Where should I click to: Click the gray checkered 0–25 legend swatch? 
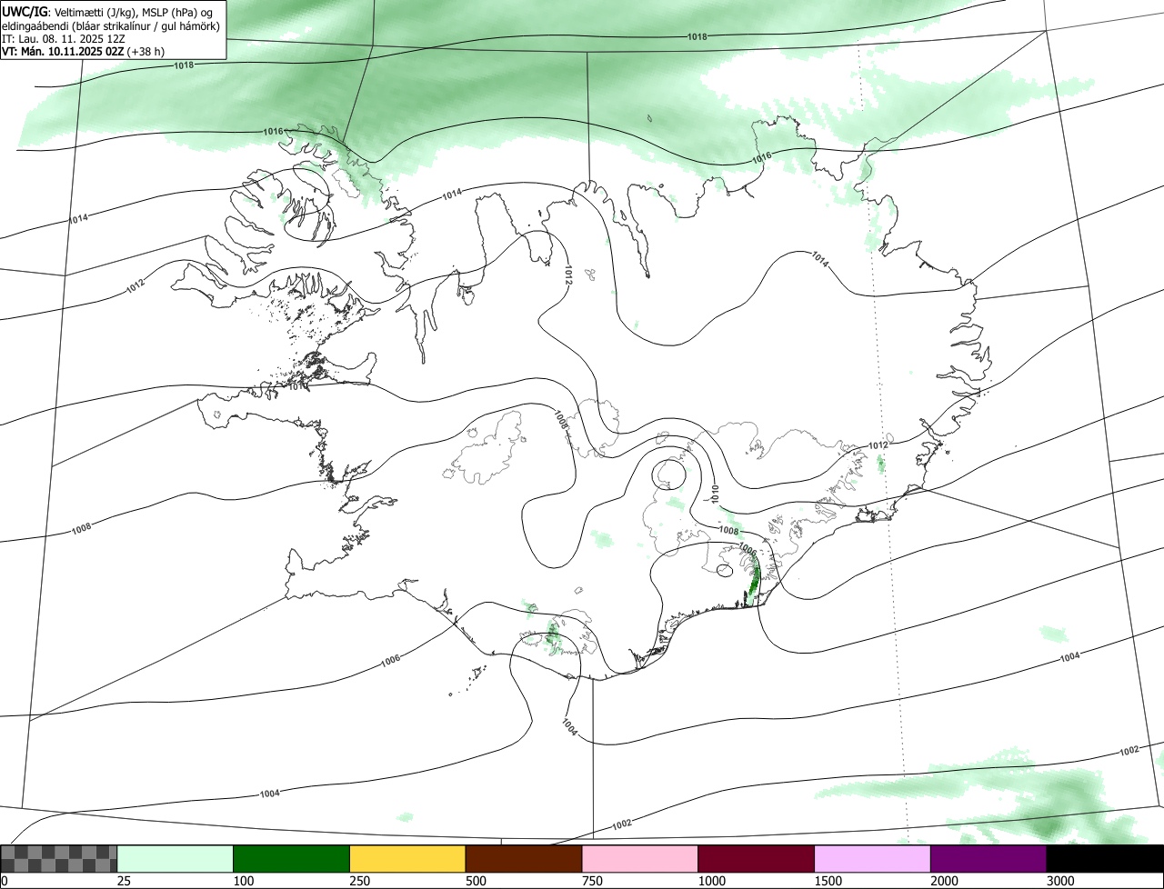pos(59,858)
